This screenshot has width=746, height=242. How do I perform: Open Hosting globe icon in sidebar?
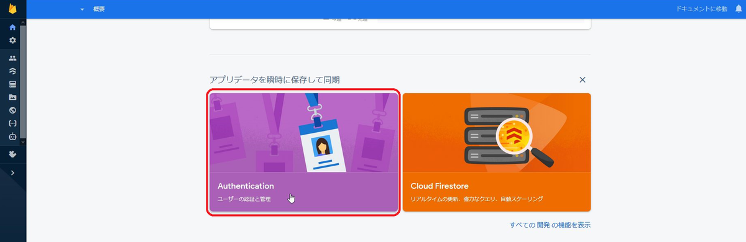pos(12,110)
